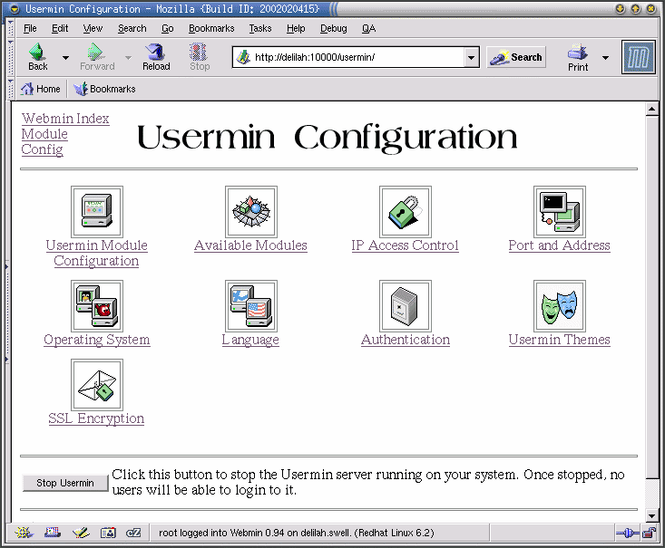Expand the Back history dropdown arrow
This screenshot has width=665, height=548.
click(x=65, y=57)
